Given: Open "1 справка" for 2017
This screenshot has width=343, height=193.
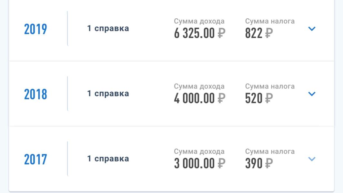Looking at the screenshot, I should [x=108, y=159].
